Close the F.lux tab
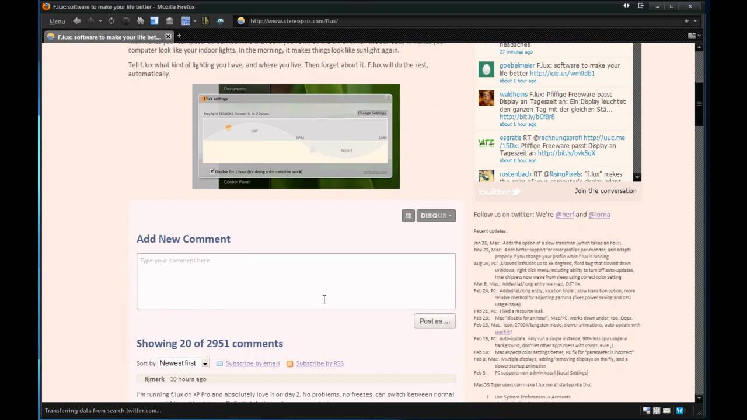 (x=168, y=37)
